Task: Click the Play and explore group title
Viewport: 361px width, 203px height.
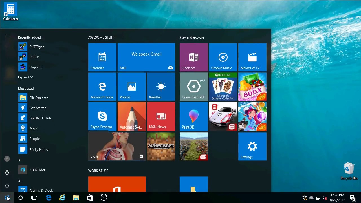Action: pyautogui.click(x=192, y=37)
